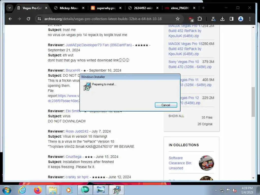260x195 pixels.
Task: Download MAGIX Vegas Pro 18 Build 482 zip
Action: click(x=185, y=49)
